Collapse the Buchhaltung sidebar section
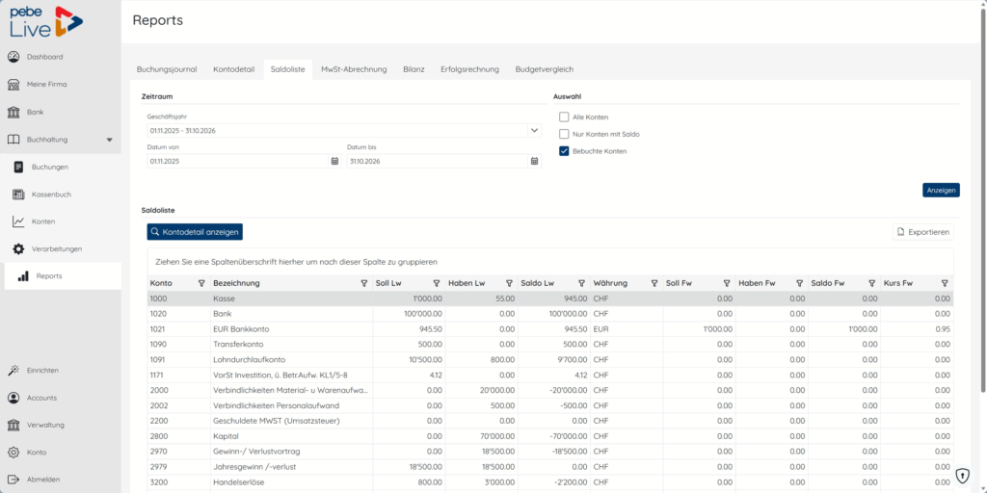987x493 pixels. pos(110,140)
